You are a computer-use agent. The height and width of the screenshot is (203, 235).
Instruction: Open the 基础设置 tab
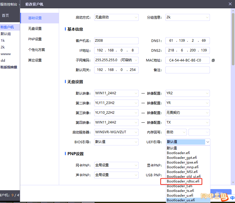[40, 18]
